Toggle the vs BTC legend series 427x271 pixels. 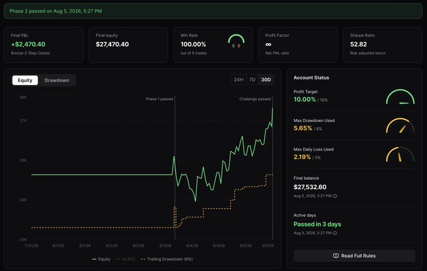pos(126,259)
